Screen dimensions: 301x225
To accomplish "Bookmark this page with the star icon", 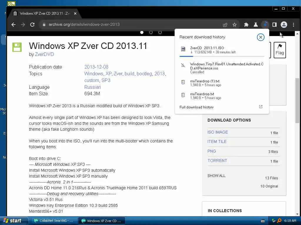I will (235, 25).
